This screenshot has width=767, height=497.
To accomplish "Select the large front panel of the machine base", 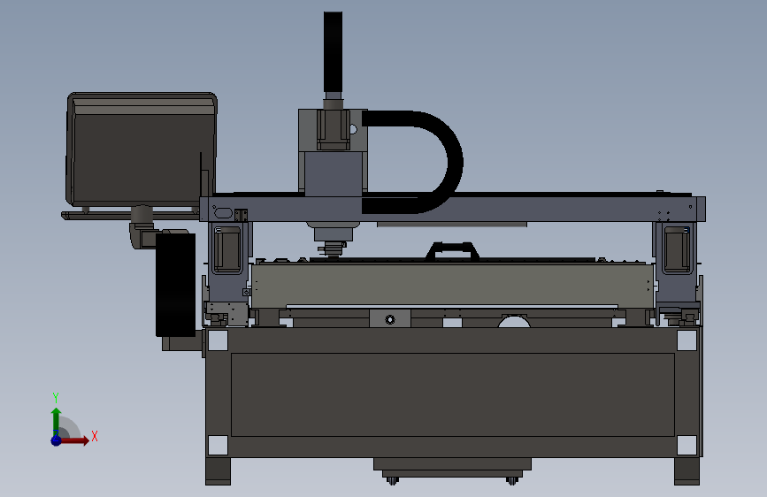I will pyautogui.click(x=452, y=394).
